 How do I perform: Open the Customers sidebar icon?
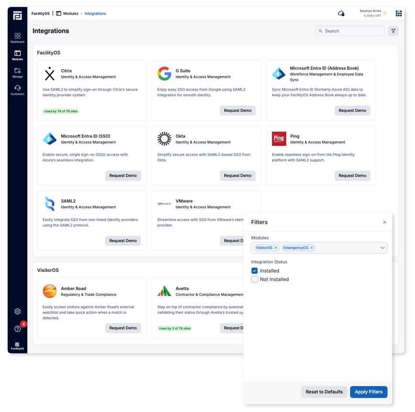pos(17,90)
